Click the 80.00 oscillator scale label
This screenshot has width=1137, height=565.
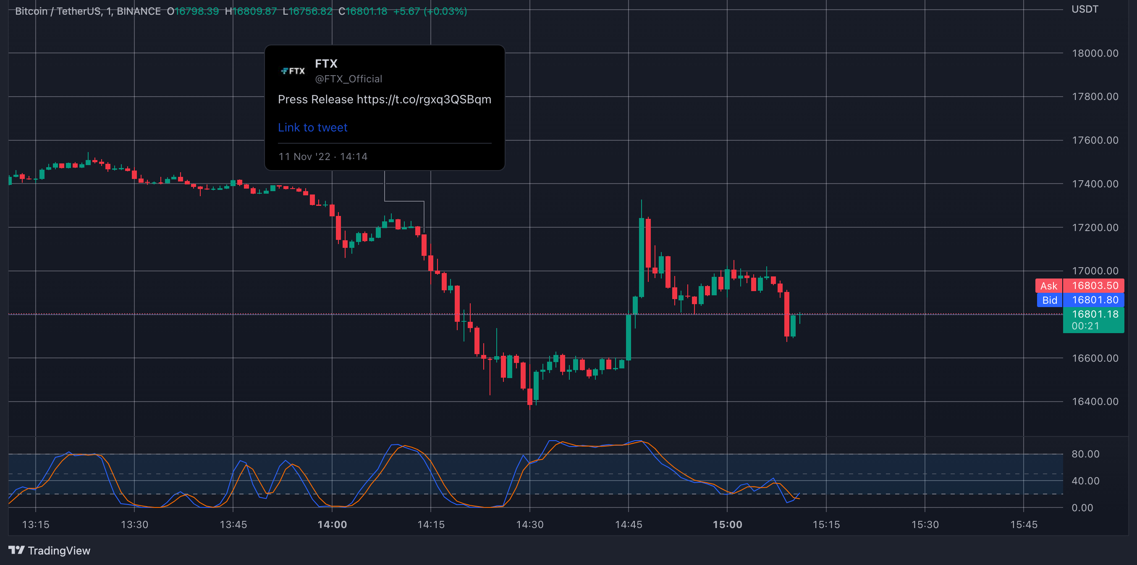[x=1085, y=454]
